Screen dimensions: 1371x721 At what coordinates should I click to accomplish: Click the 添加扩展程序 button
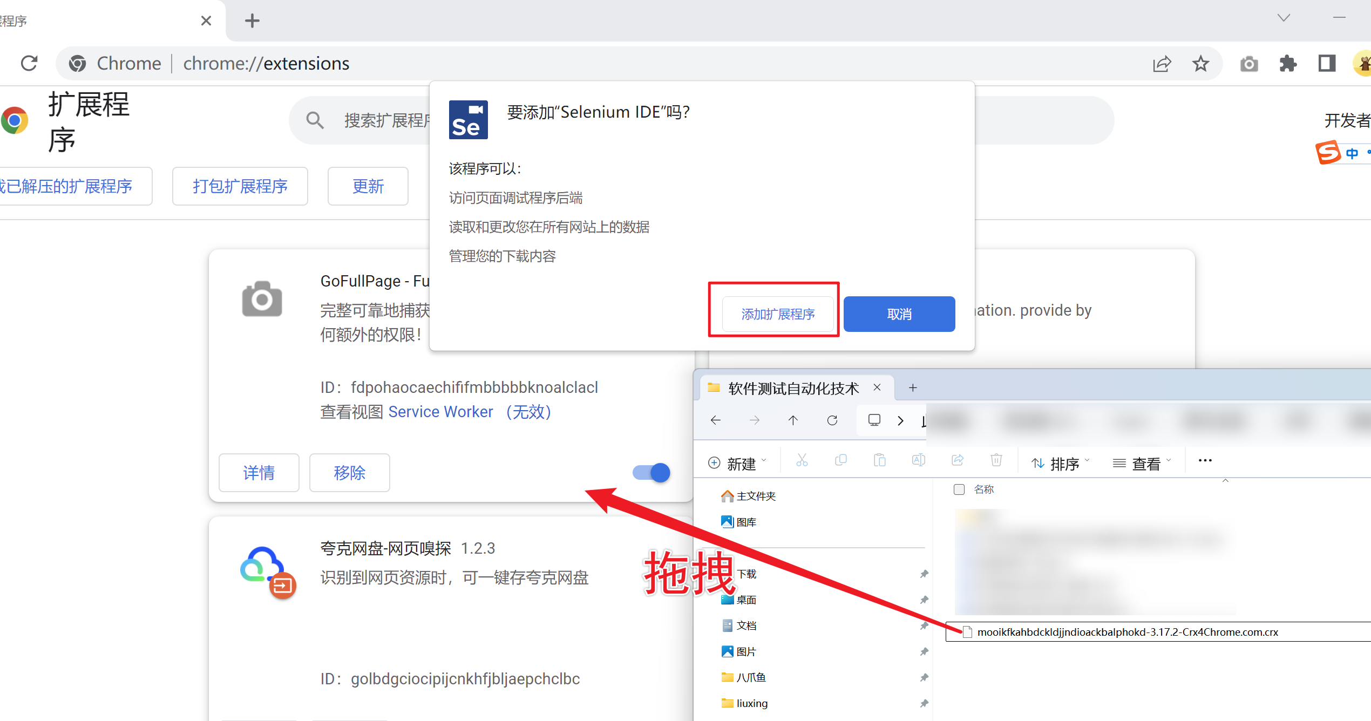778,314
